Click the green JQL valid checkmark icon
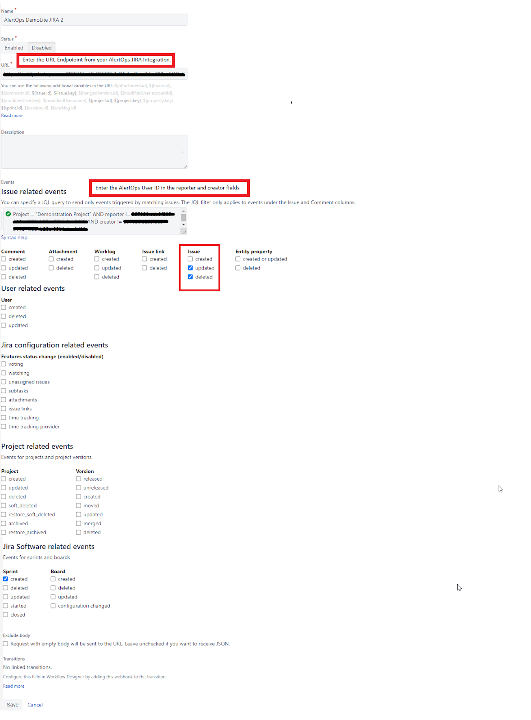The width and height of the screenshot is (531, 720). (x=8, y=214)
